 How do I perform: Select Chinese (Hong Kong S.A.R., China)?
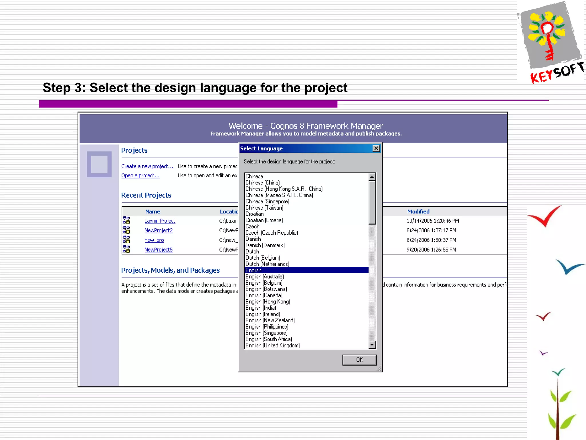(307, 189)
